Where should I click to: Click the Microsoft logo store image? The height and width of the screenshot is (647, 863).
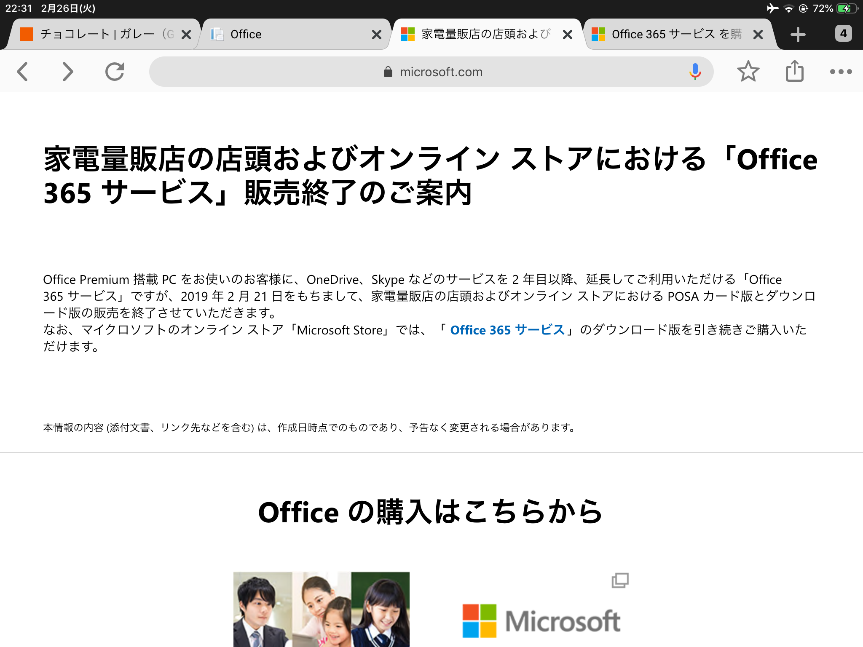(541, 620)
